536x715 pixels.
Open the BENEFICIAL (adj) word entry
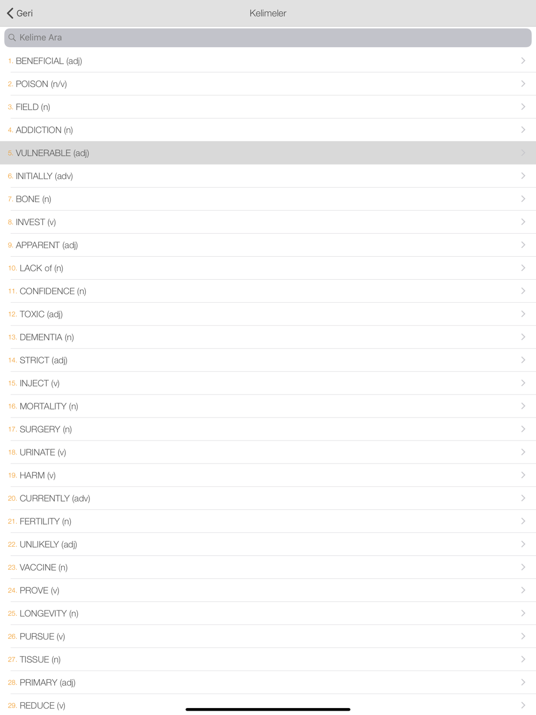tap(268, 61)
